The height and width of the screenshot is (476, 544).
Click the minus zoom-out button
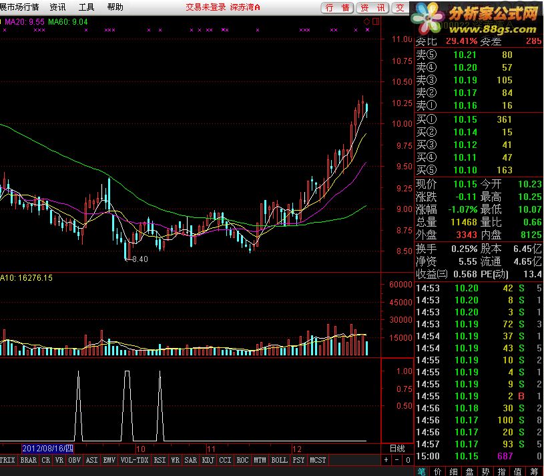397,460
